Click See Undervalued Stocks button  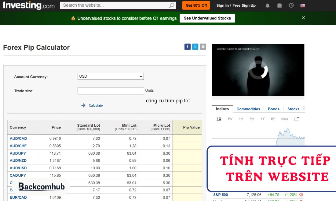207,18
